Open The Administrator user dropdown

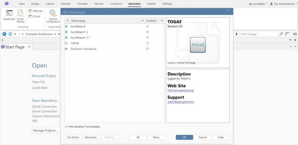point(297,3)
